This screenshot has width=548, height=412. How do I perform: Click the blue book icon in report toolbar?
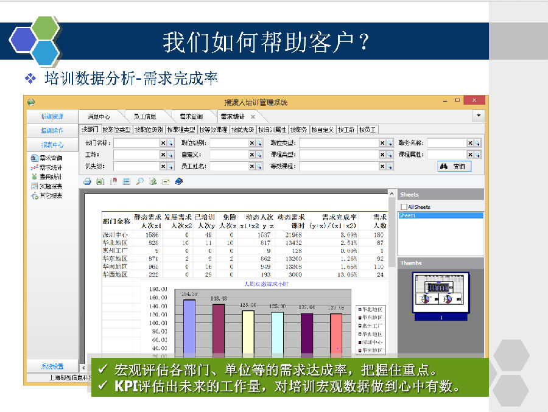tap(179, 181)
